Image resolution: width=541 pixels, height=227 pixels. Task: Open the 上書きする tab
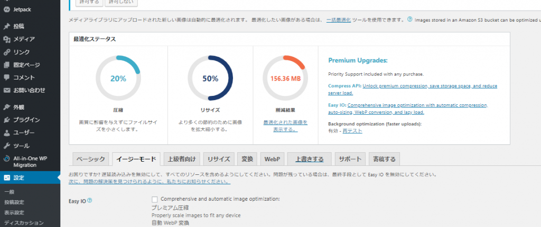tap(310, 159)
